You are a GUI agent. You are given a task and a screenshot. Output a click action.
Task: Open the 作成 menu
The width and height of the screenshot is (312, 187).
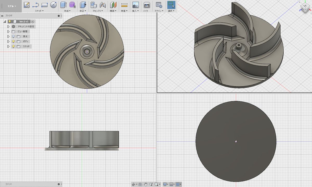[x=67, y=11]
